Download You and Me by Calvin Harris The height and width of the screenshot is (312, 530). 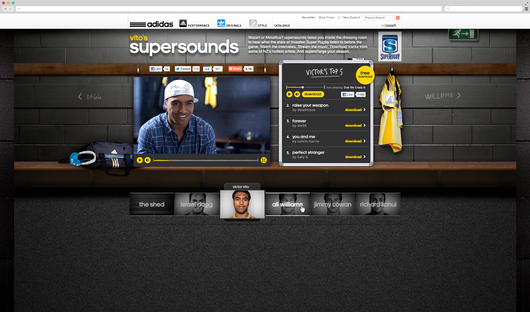(x=355, y=141)
